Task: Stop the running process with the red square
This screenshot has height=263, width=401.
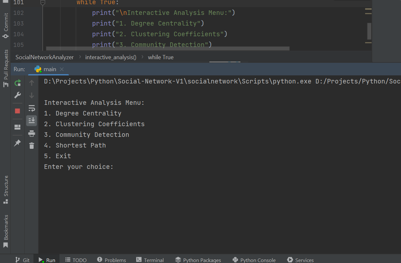Action: tap(17, 111)
